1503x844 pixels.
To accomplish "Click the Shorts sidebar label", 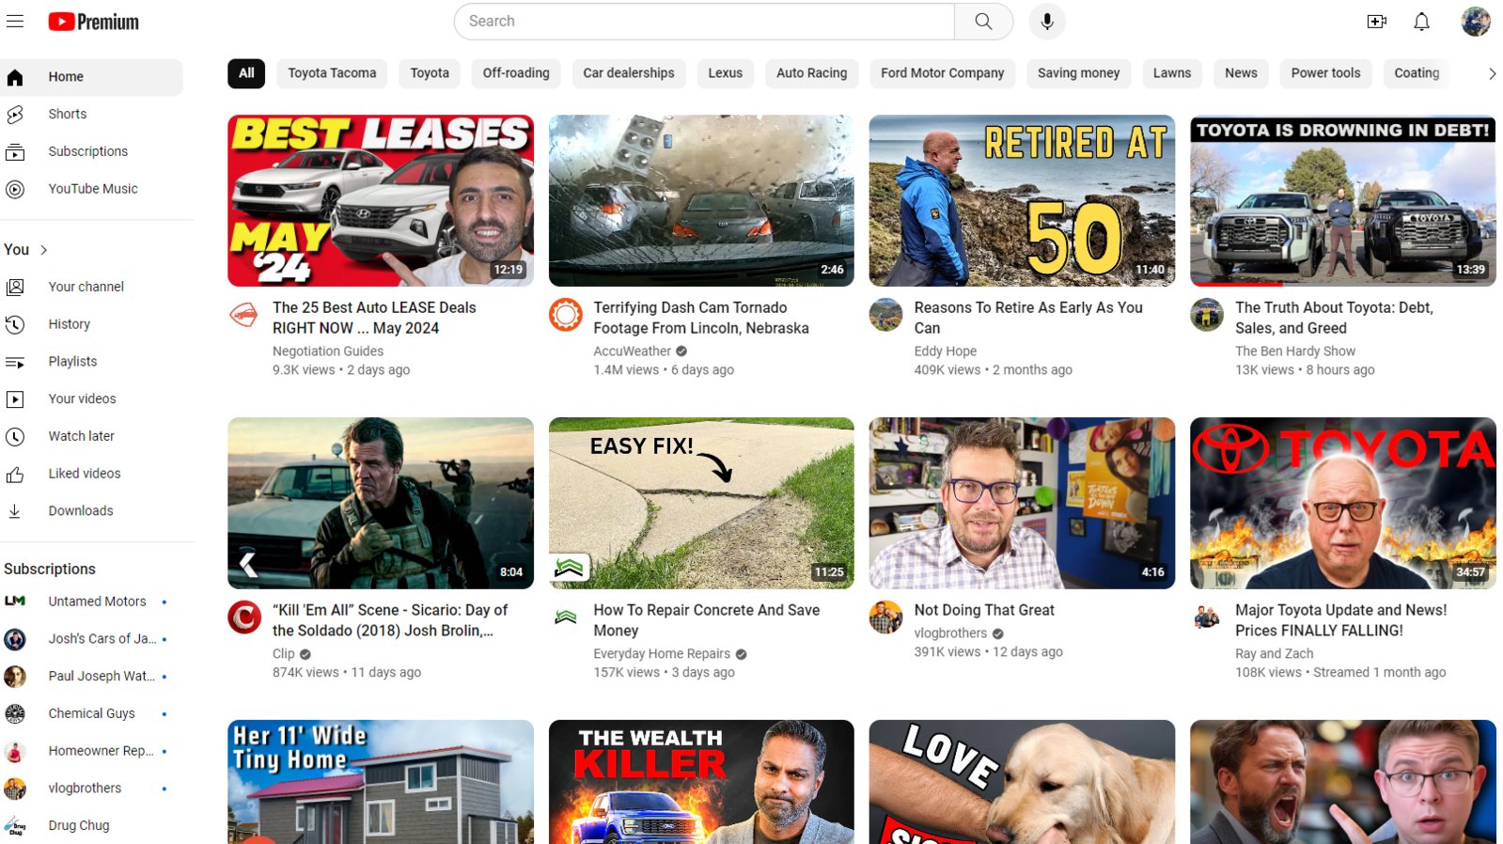I will (x=68, y=114).
